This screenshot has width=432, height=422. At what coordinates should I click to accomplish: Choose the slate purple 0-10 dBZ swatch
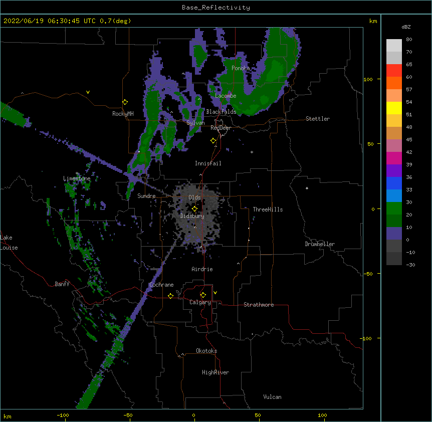pyautogui.click(x=394, y=234)
